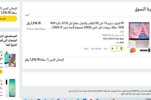Click the 16GB | 288GB Storage size text
The width and height of the screenshot is (151, 100).
(111, 39)
